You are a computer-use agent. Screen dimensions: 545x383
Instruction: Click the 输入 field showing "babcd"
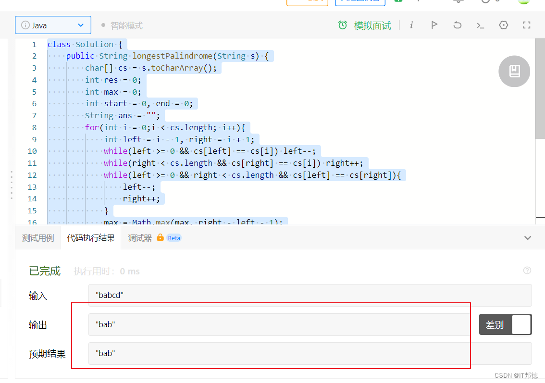click(310, 295)
